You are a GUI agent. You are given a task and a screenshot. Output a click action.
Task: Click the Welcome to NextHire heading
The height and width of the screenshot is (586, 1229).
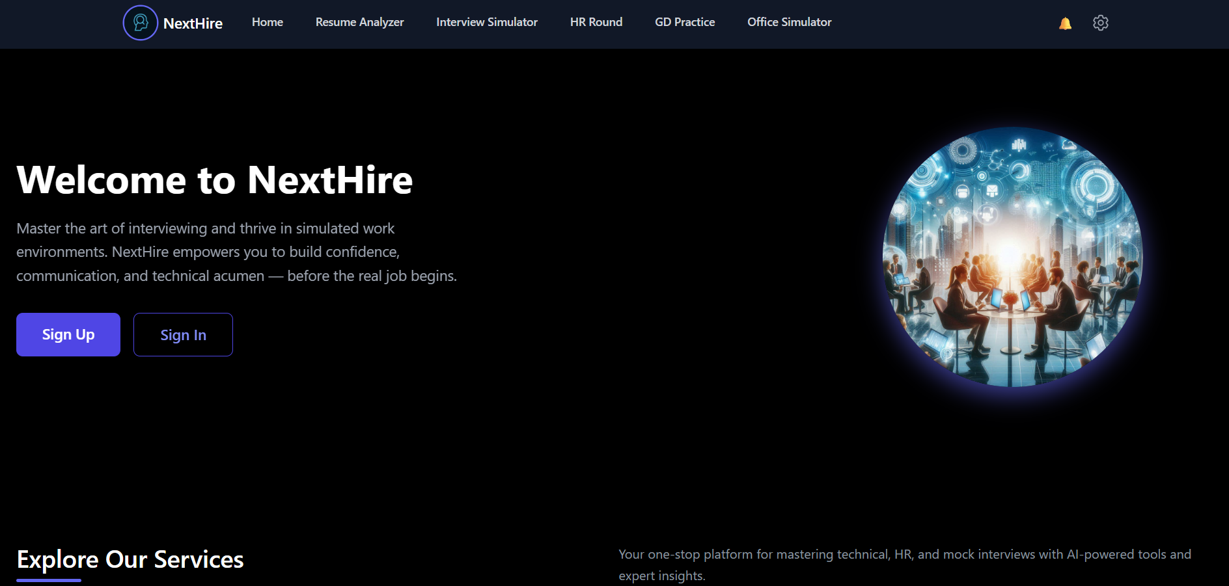pyautogui.click(x=215, y=180)
